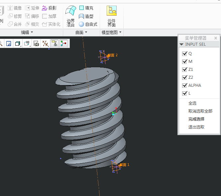Open the Boundary Blend (边界混合) tool
The image size is (221, 196).
pyautogui.click(x=70, y=16)
